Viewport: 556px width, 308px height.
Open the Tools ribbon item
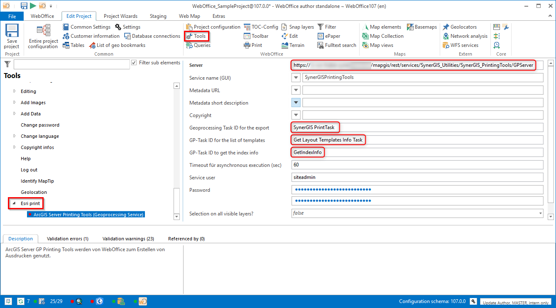tap(196, 36)
